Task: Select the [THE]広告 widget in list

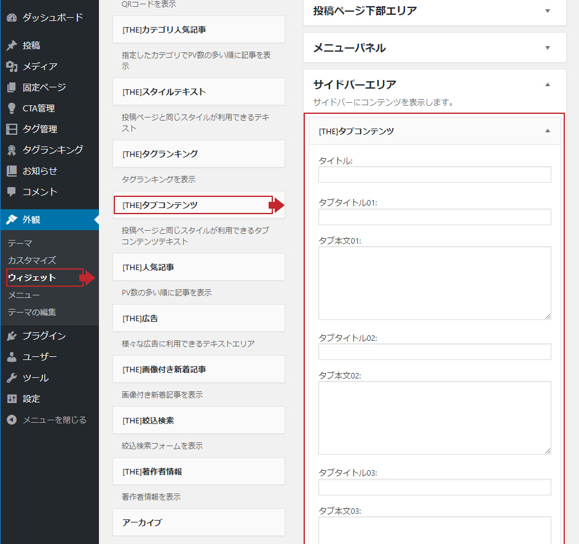Action: pyautogui.click(x=199, y=319)
